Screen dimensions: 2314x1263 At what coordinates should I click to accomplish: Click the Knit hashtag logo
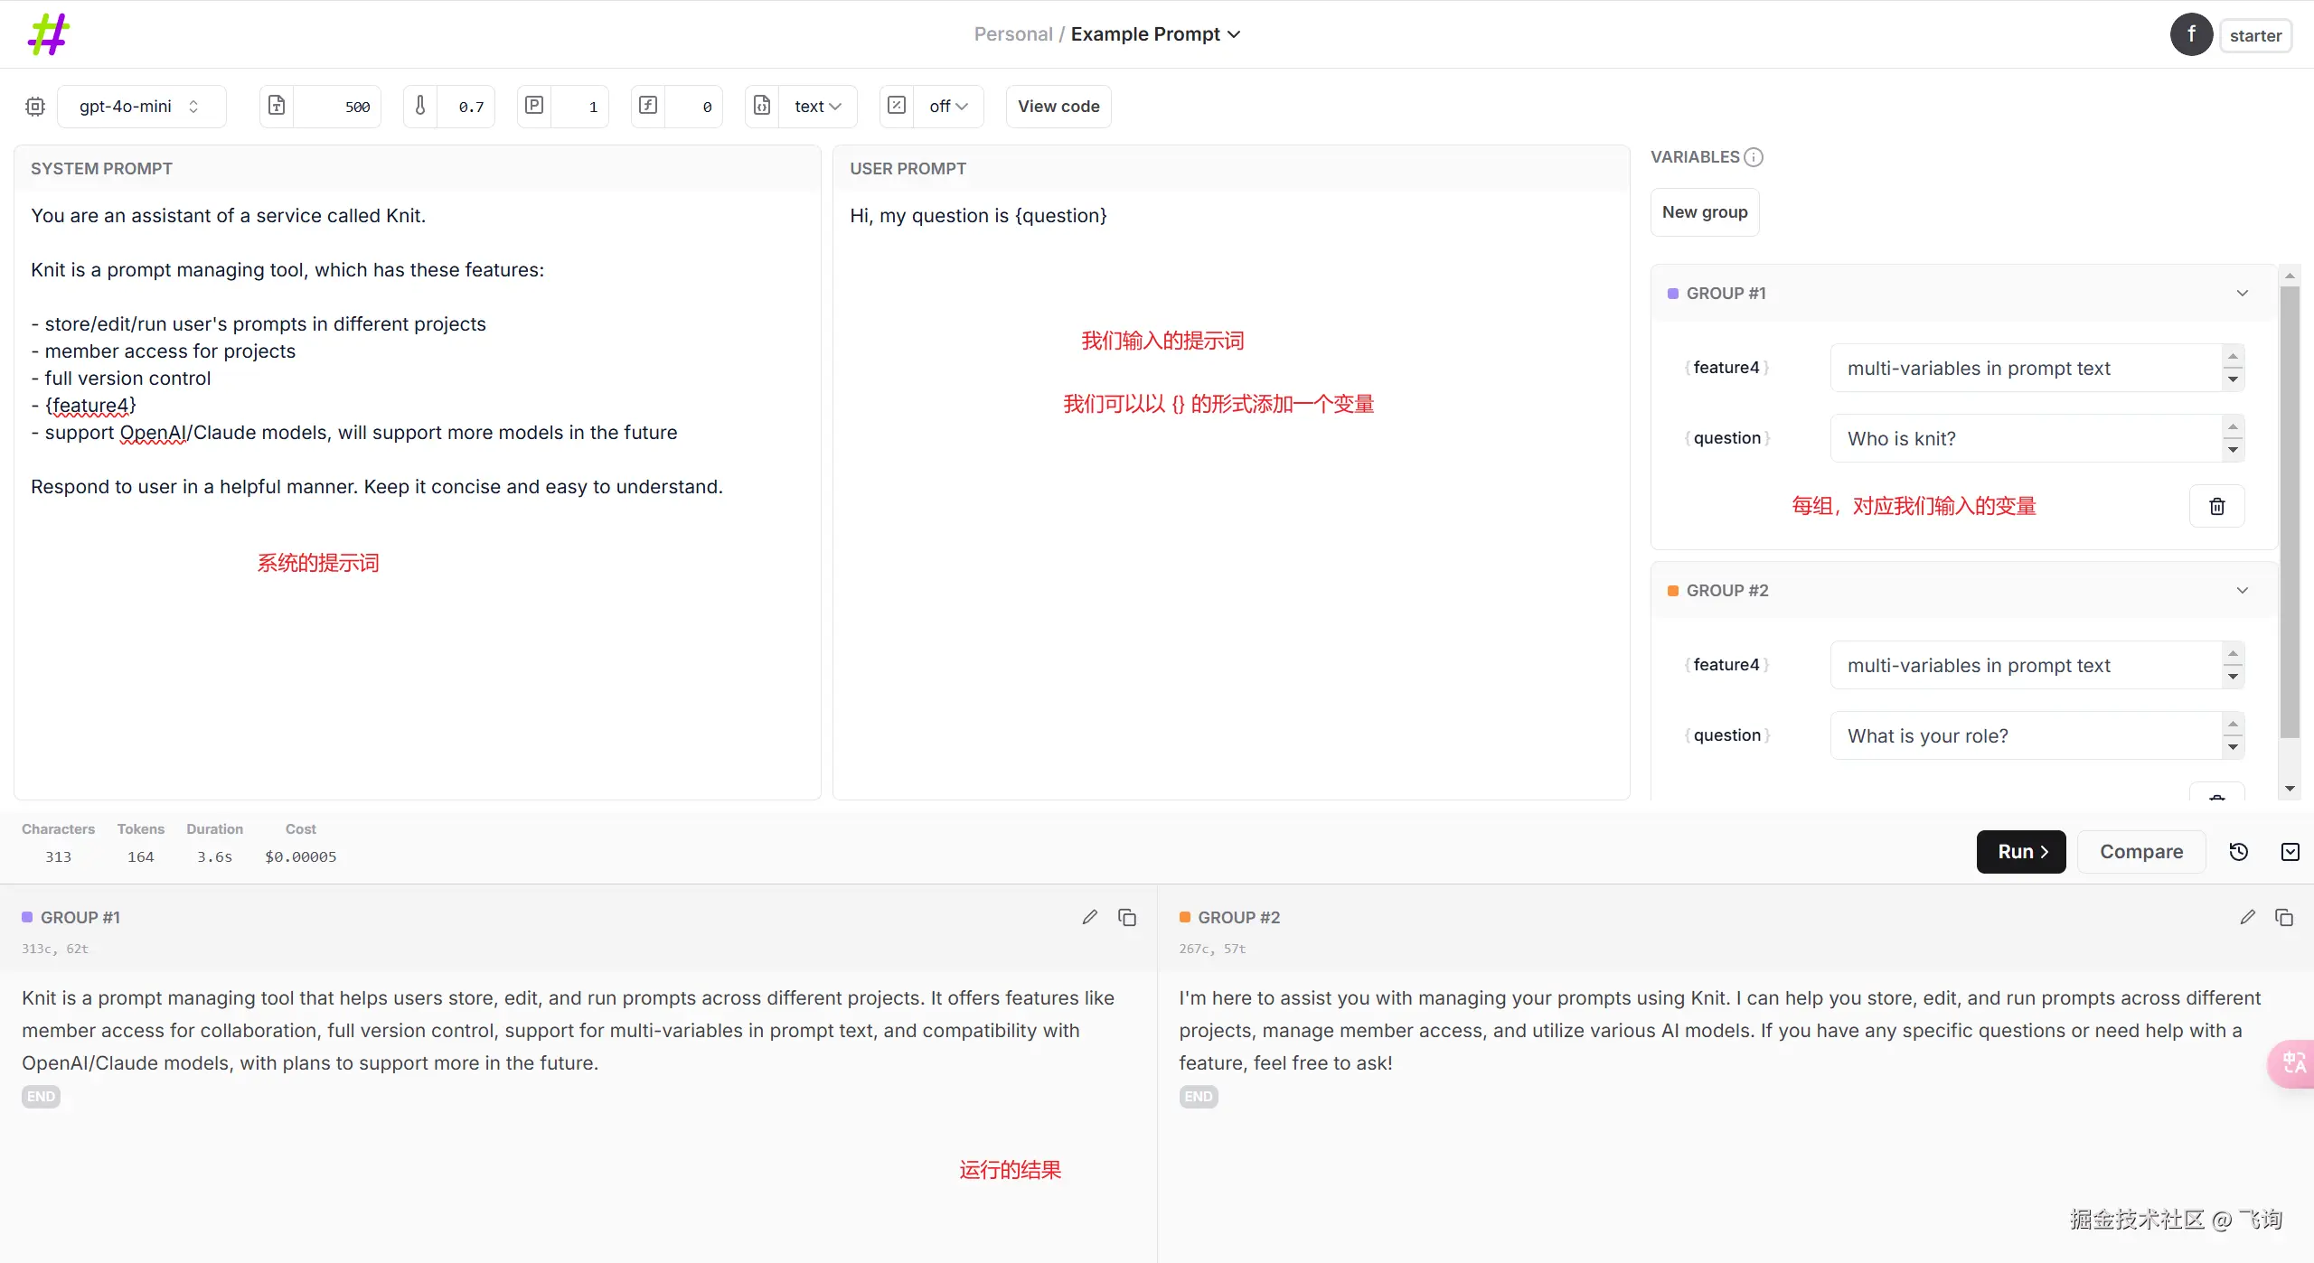click(49, 34)
